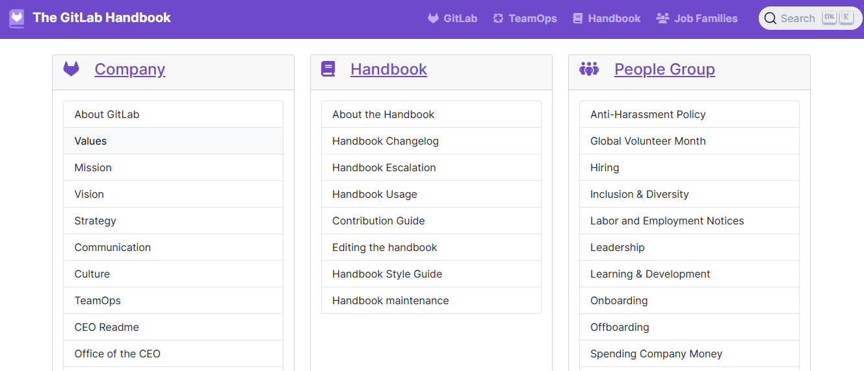Open the People Group heading link
The width and height of the screenshot is (864, 371).
664,69
